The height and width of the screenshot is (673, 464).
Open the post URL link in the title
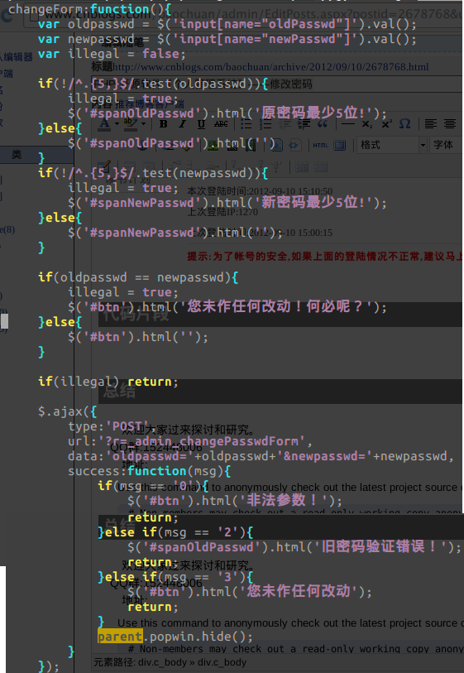(x=270, y=67)
